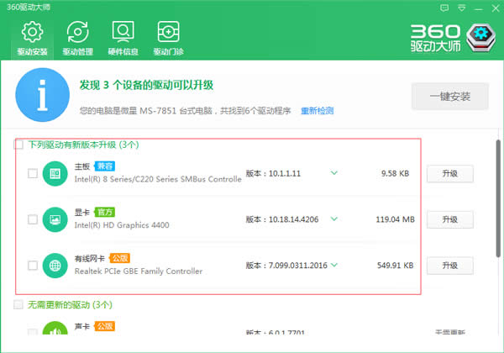Viewport: 504px width, 353px height.
Task: Open the 硬件信息 monitor icon
Action: [x=123, y=34]
